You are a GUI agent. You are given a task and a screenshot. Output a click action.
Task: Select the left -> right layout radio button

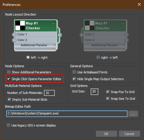28,57
